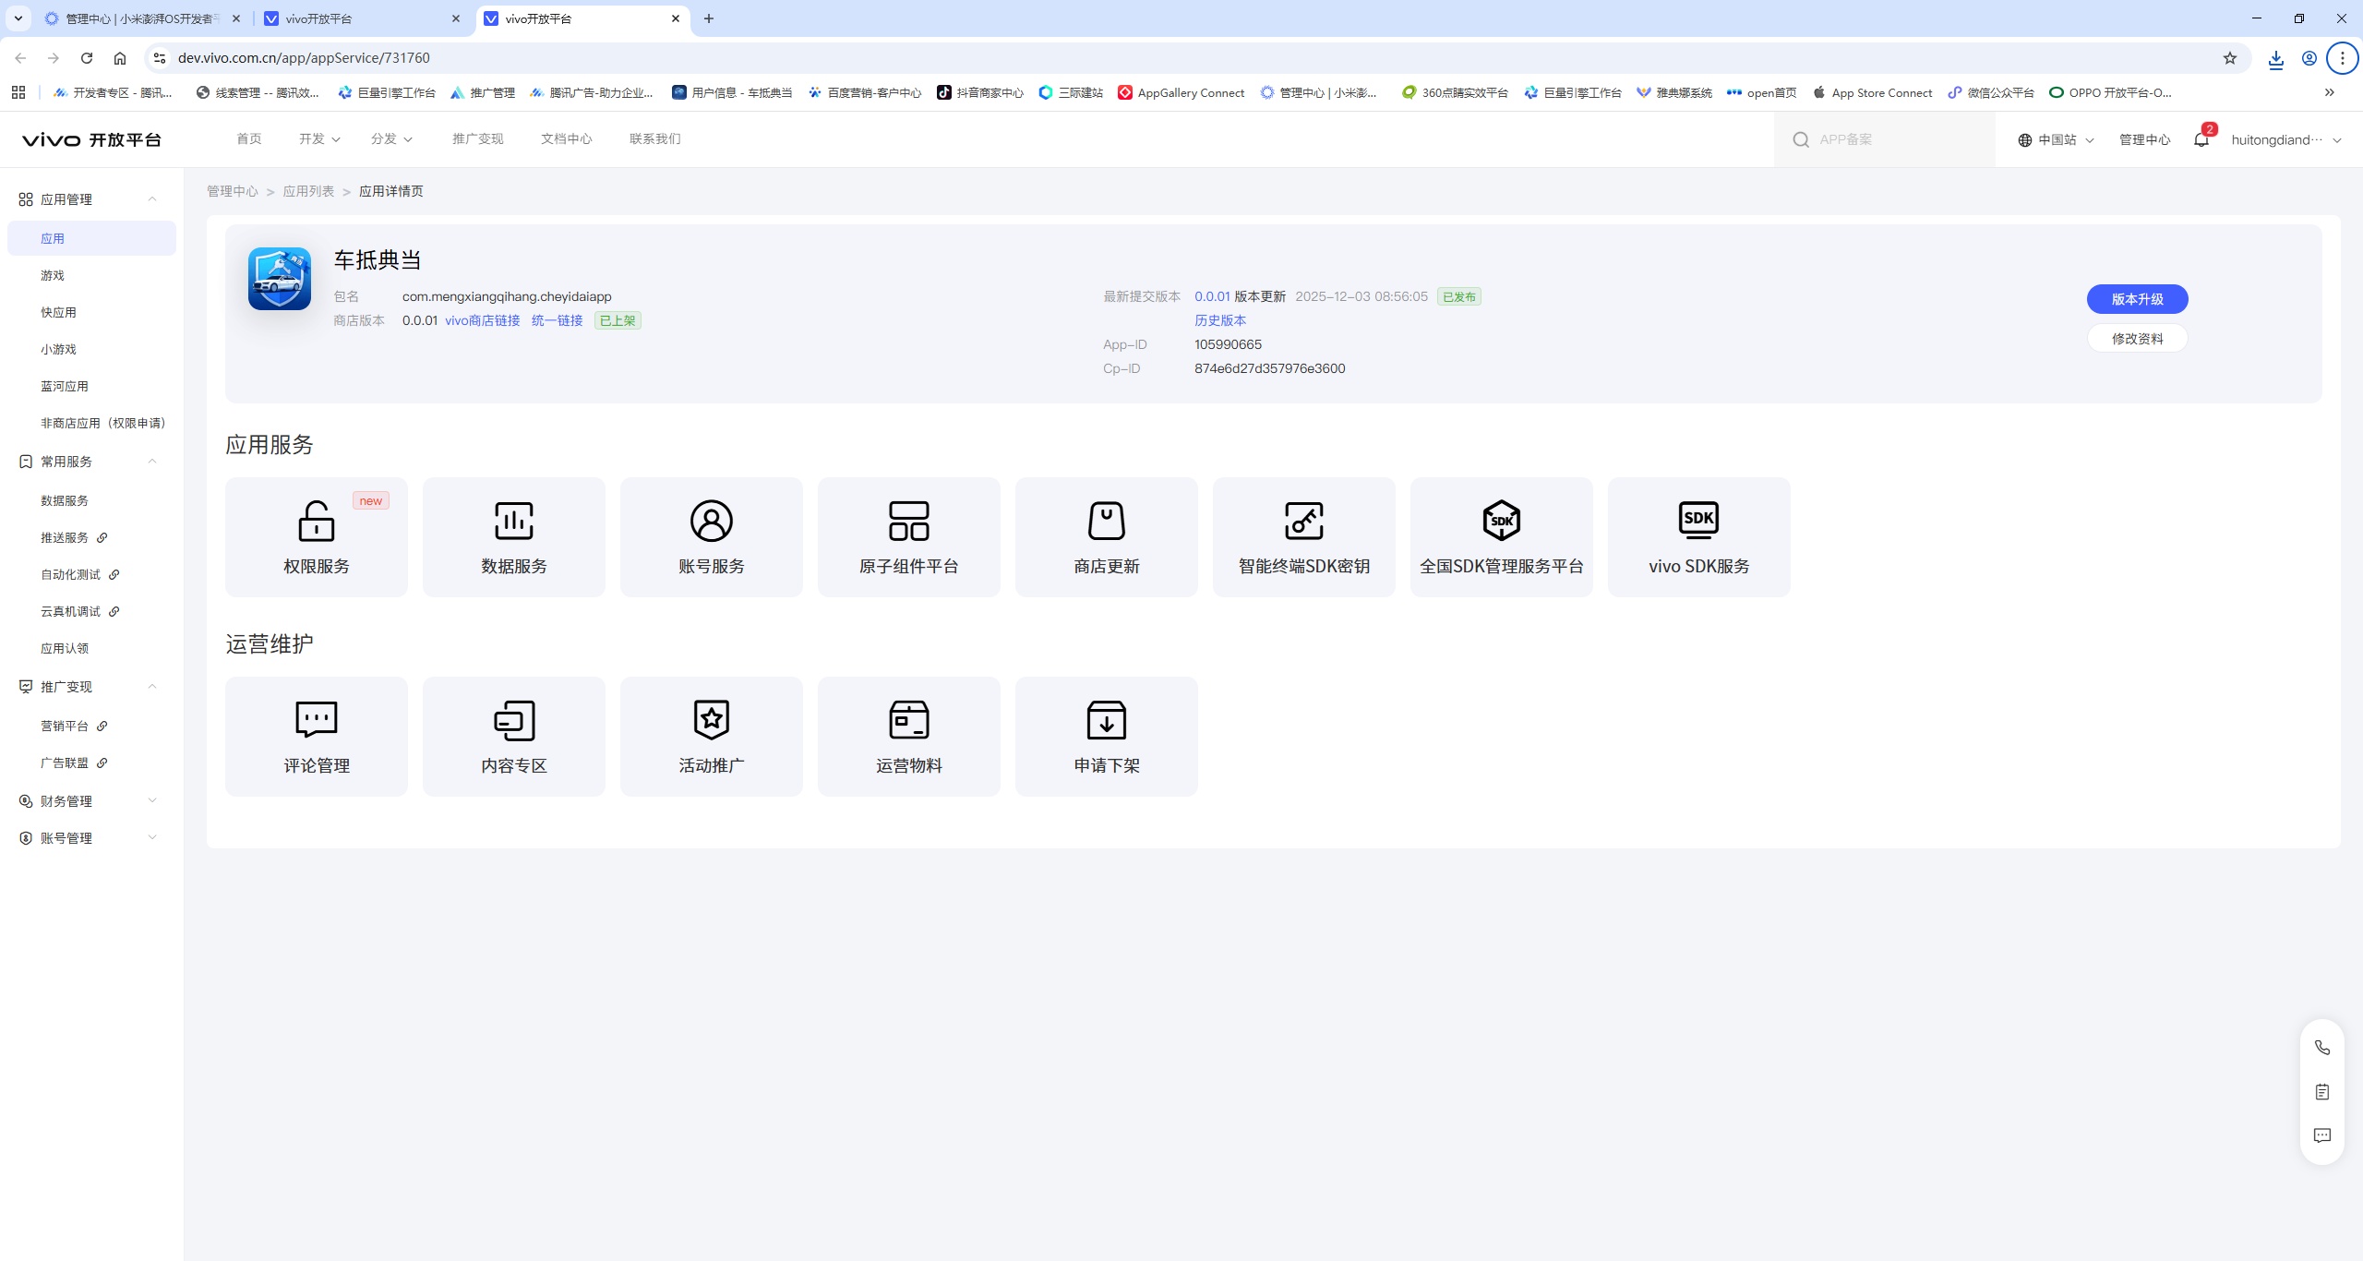Click the 版本升级 button
Image resolution: width=2363 pixels, height=1261 pixels.
tap(2137, 298)
